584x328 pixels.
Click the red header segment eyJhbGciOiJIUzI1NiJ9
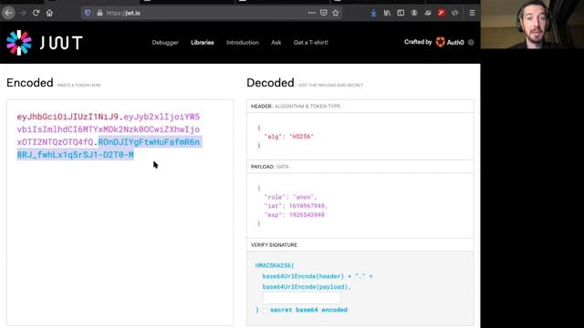(x=68, y=117)
